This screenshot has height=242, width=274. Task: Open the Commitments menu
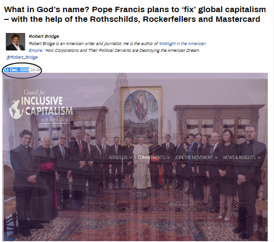(151, 158)
